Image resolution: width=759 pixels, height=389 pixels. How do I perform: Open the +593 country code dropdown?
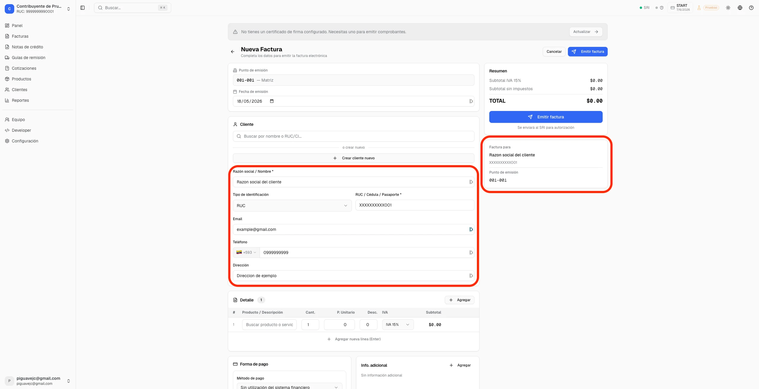246,253
